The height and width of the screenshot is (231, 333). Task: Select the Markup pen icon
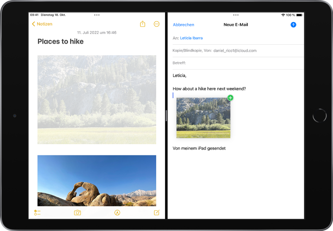pos(117,212)
